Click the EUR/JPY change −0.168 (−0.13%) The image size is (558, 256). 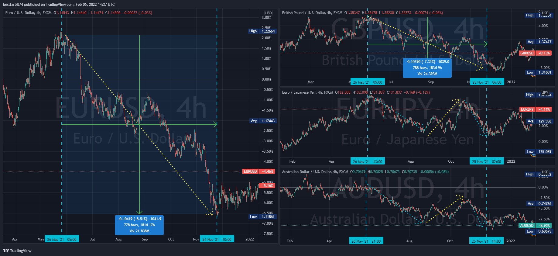point(417,92)
